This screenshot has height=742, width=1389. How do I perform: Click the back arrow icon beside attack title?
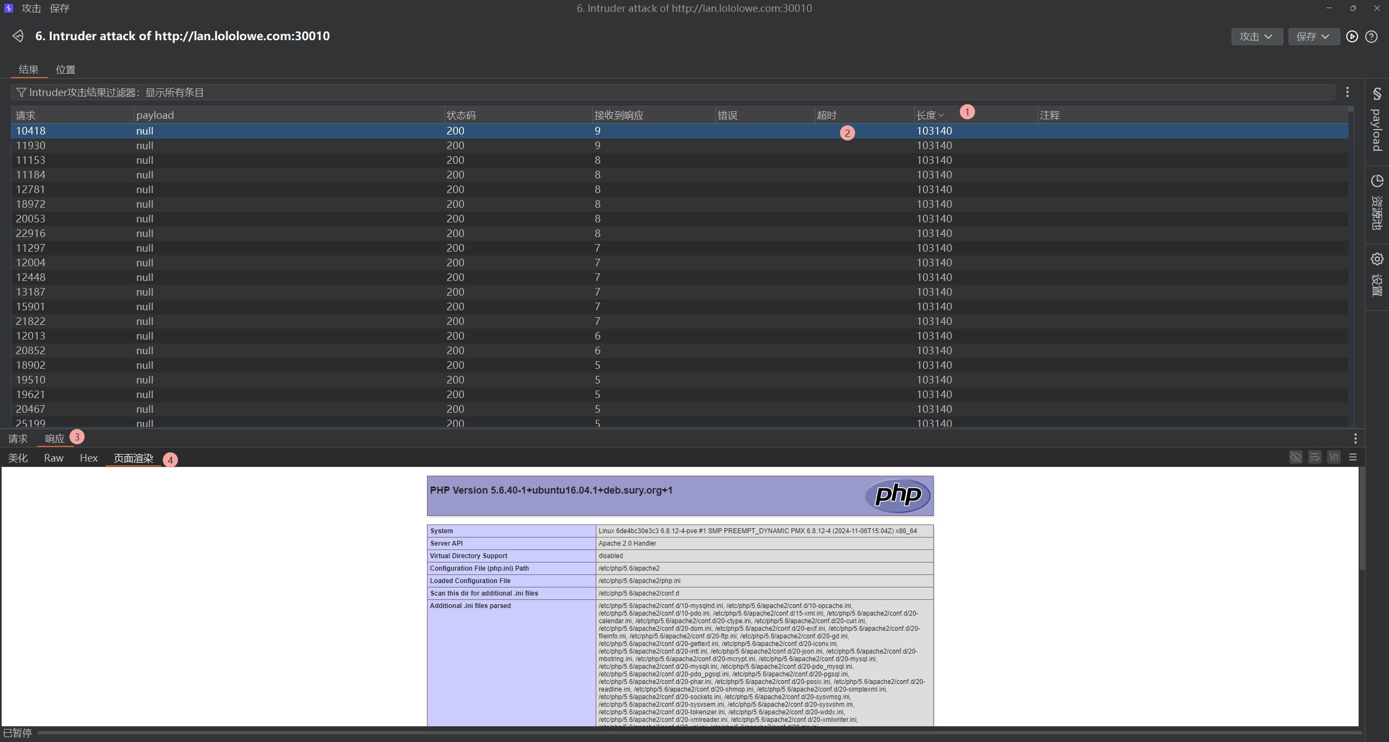point(18,36)
